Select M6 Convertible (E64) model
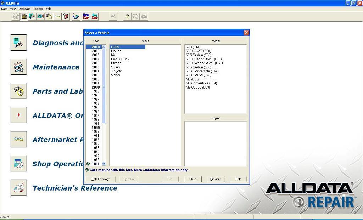 [201, 83]
